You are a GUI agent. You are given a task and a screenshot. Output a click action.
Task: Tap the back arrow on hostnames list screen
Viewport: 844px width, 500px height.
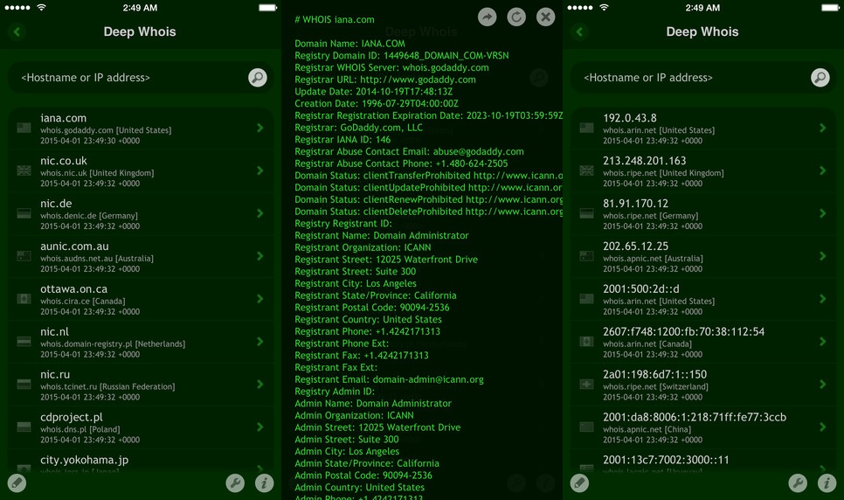(17, 31)
